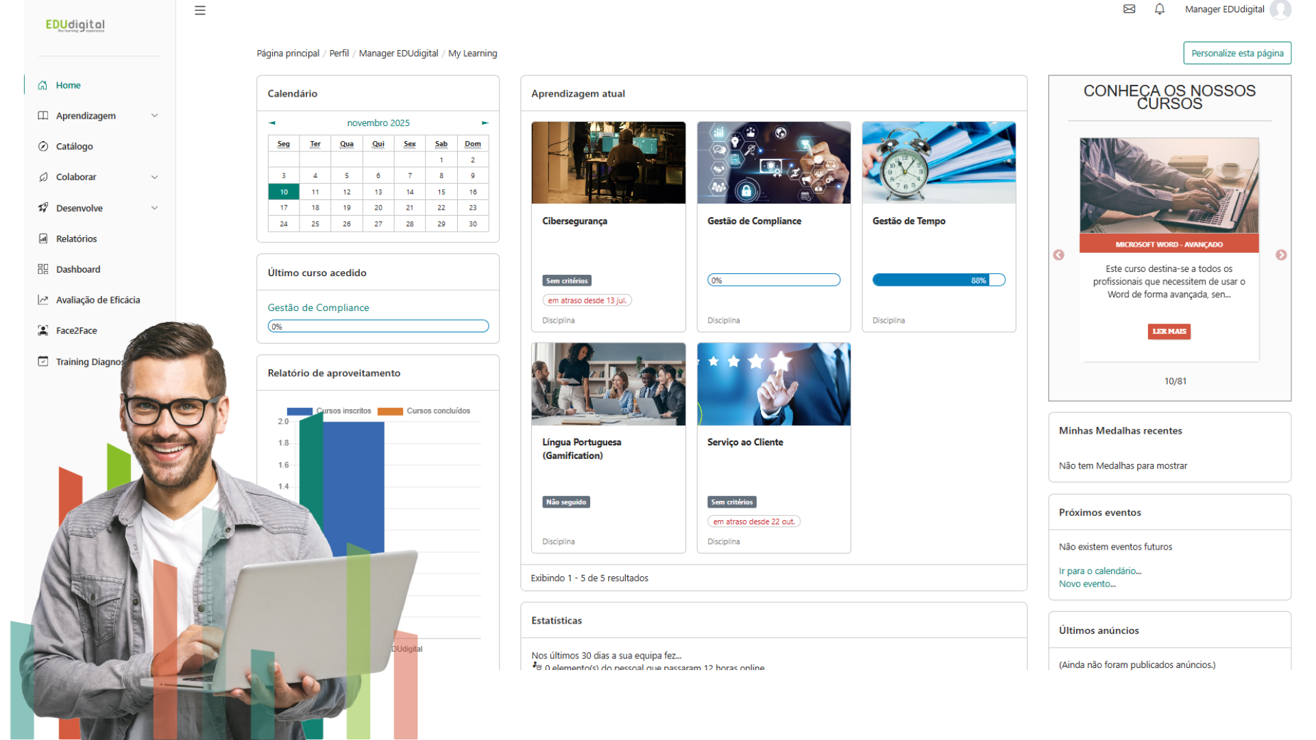The height and width of the screenshot is (740, 1316).
Task: Click the Personalize esta página button
Action: pyautogui.click(x=1236, y=53)
